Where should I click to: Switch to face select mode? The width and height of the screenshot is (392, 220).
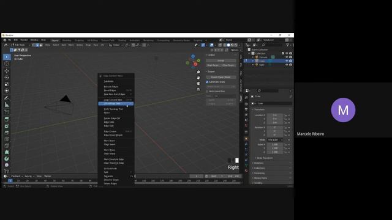coord(41,45)
